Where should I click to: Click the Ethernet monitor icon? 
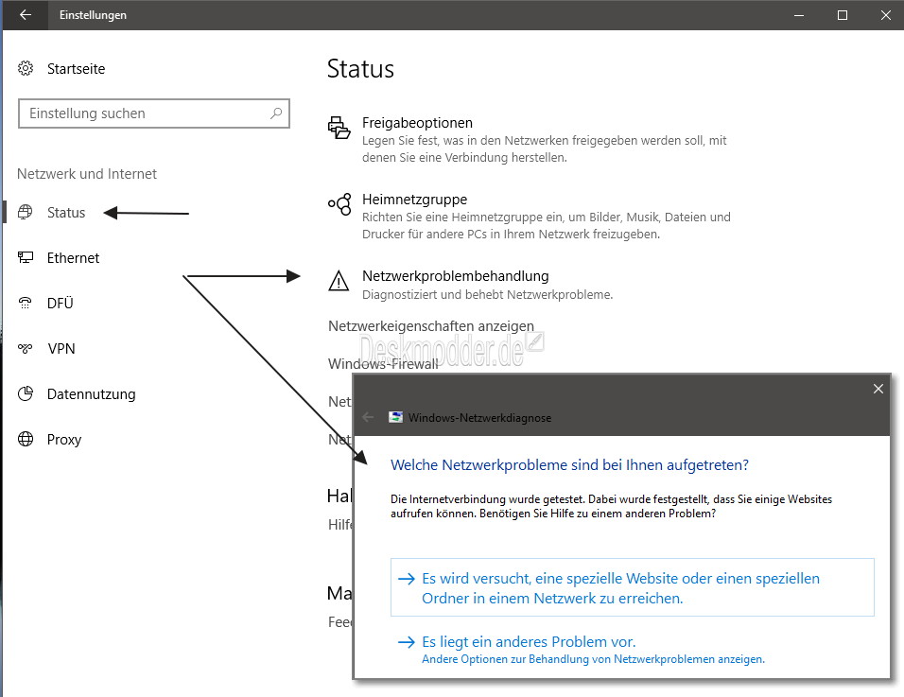[26, 257]
